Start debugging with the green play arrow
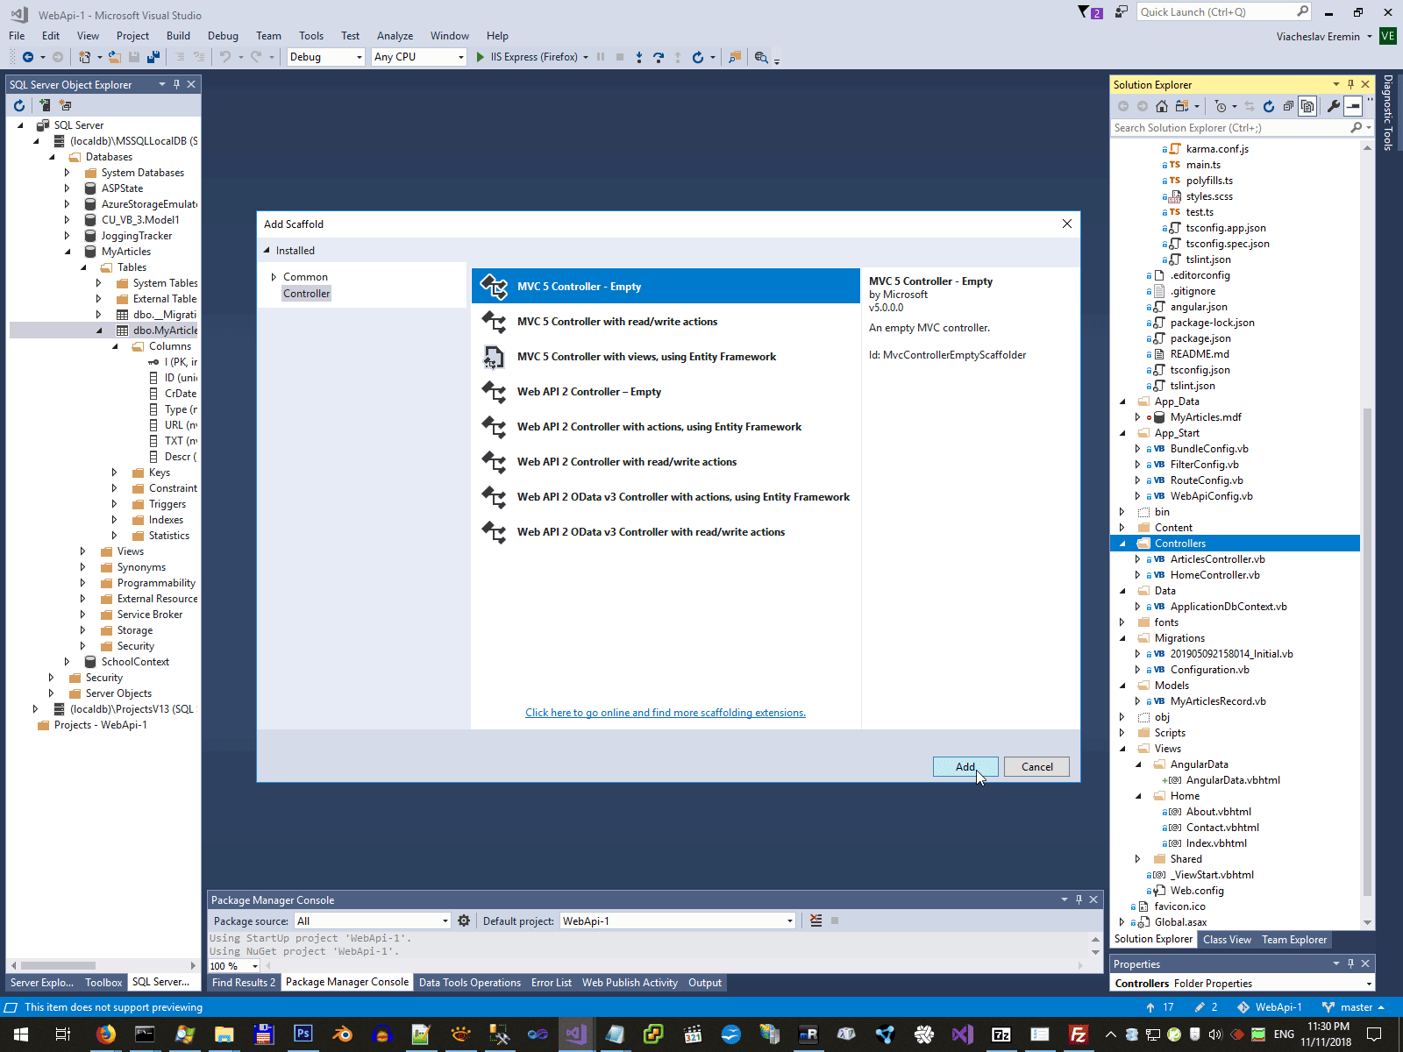 (481, 57)
